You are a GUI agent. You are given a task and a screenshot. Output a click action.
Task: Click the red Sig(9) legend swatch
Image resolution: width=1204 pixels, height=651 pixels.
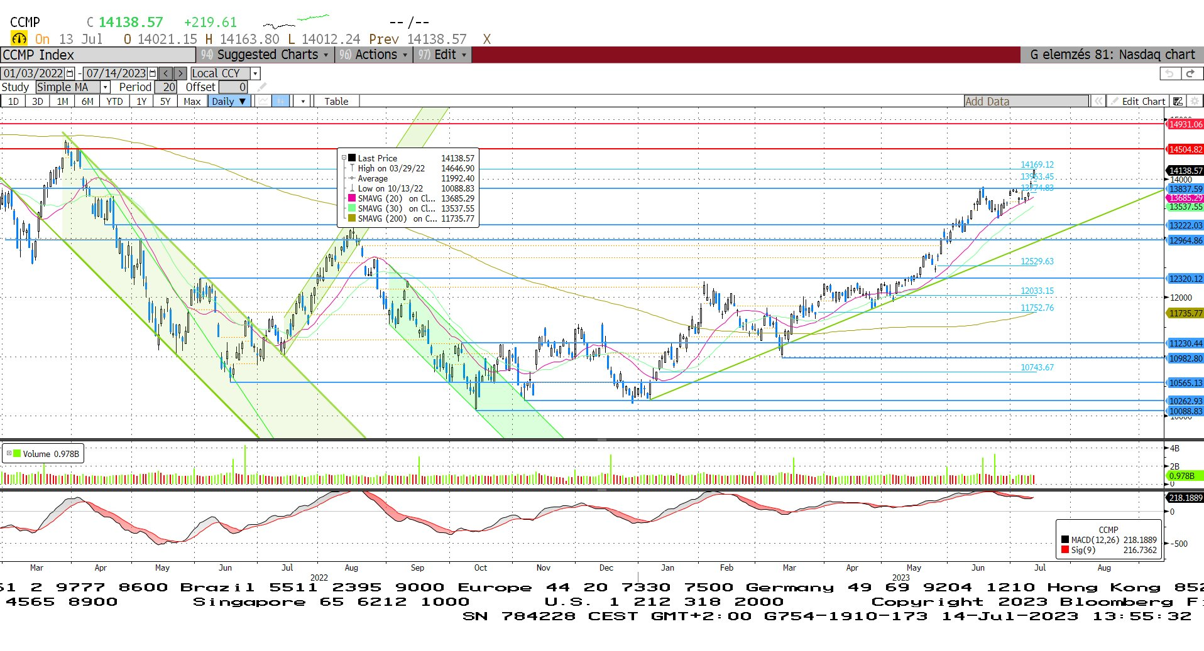(x=1065, y=550)
